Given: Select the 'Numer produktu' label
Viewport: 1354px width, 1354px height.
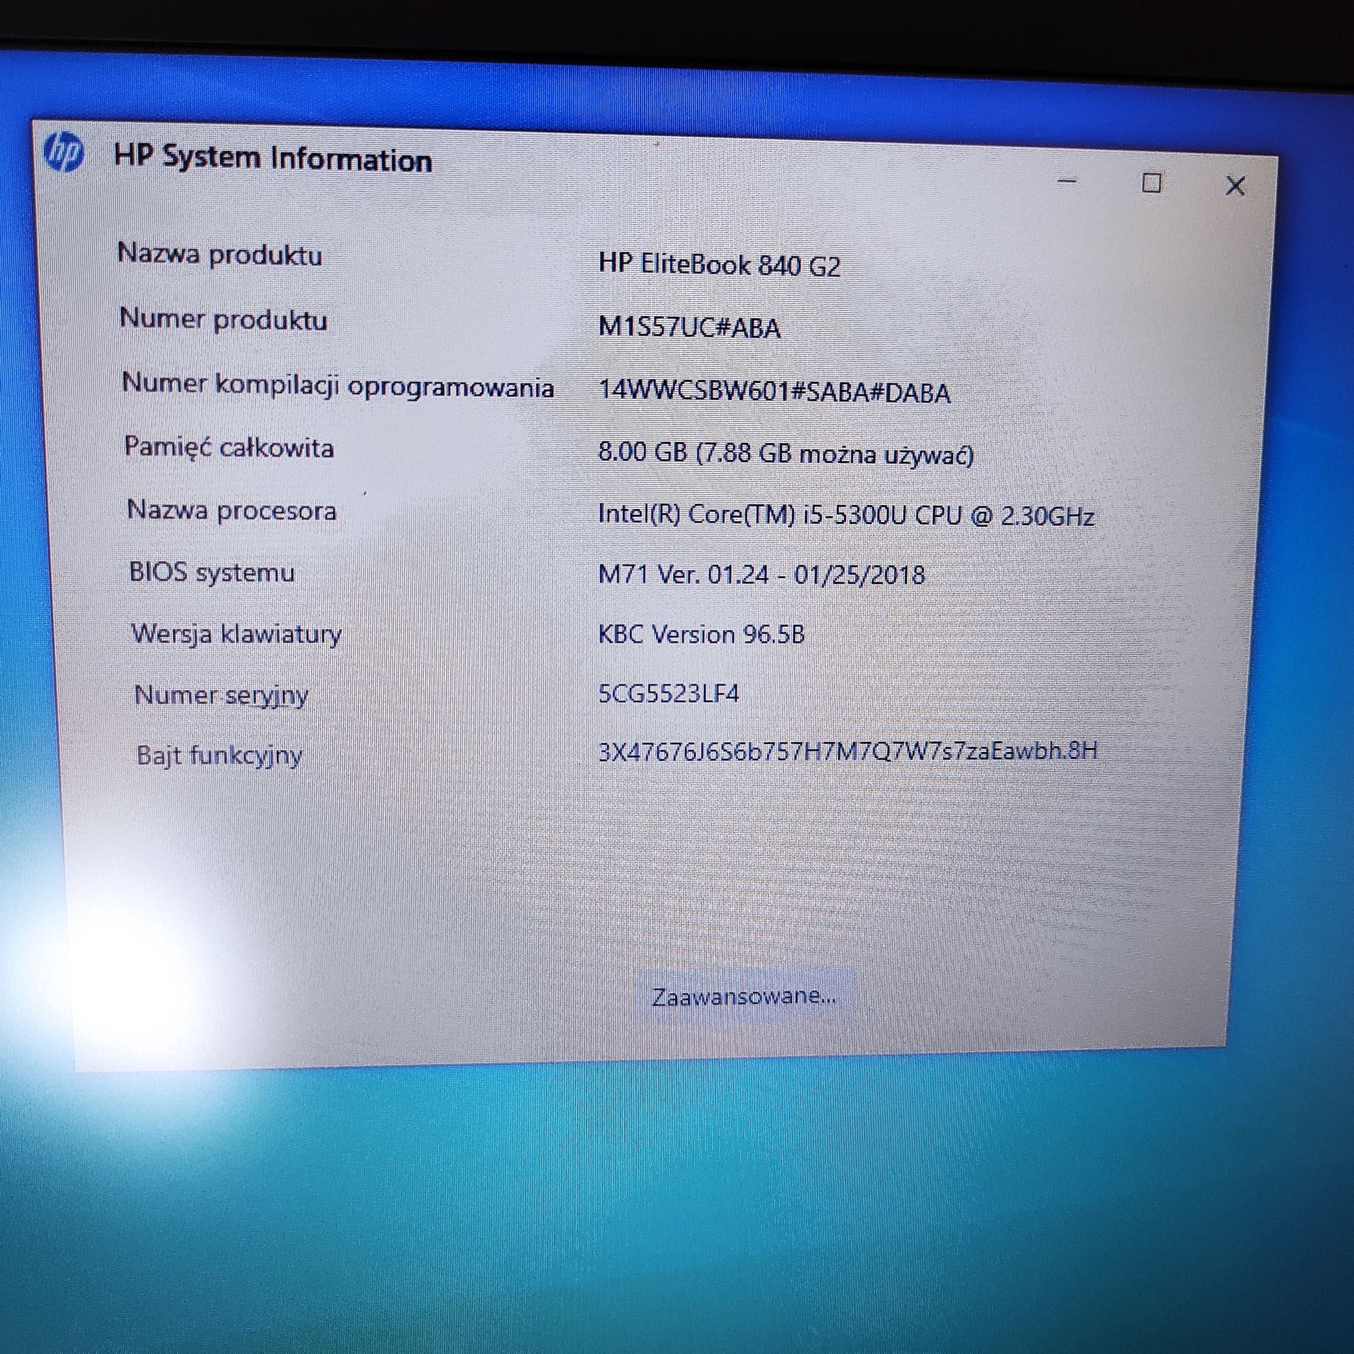Looking at the screenshot, I should coord(223,319).
